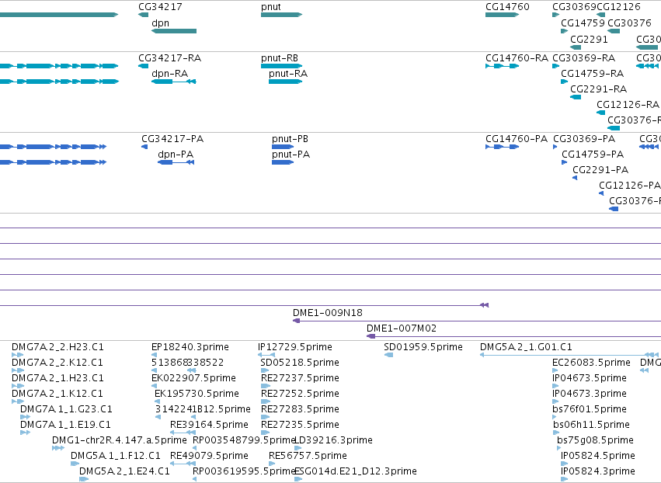
Task: Select the pnut gene bar
Action: 282,15
